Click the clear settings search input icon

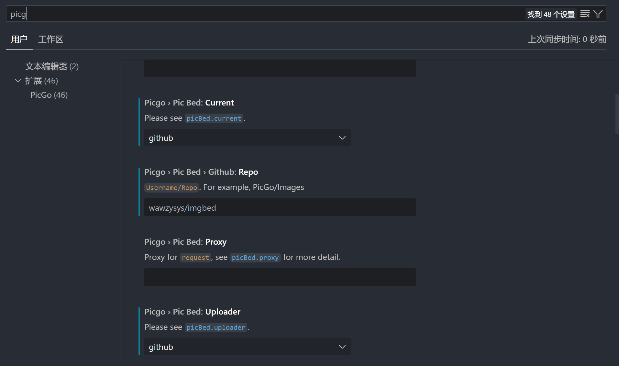click(585, 14)
